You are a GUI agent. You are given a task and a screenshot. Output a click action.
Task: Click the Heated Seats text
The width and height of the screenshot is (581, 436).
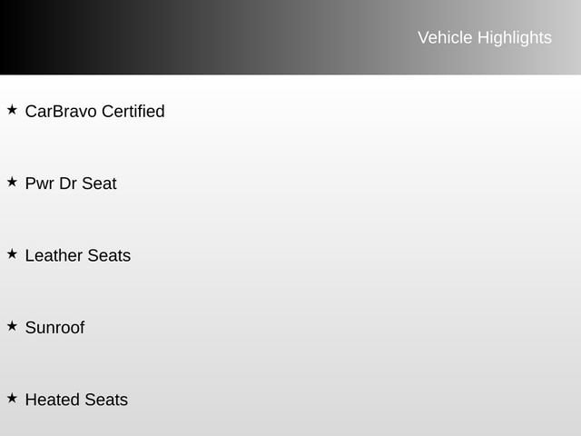76,400
